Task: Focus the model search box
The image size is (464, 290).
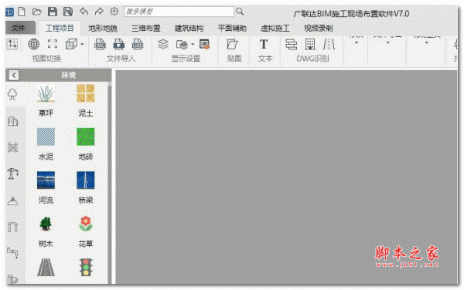Action: click(179, 12)
